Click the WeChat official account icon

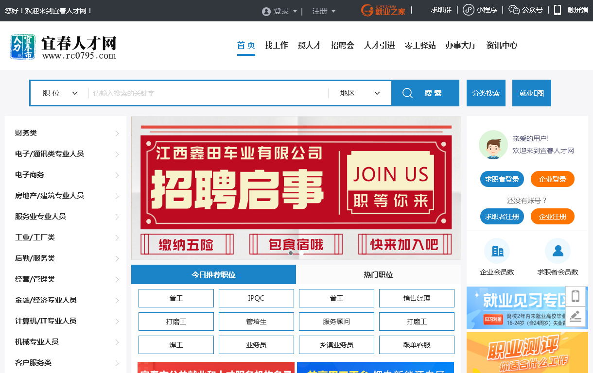point(514,10)
